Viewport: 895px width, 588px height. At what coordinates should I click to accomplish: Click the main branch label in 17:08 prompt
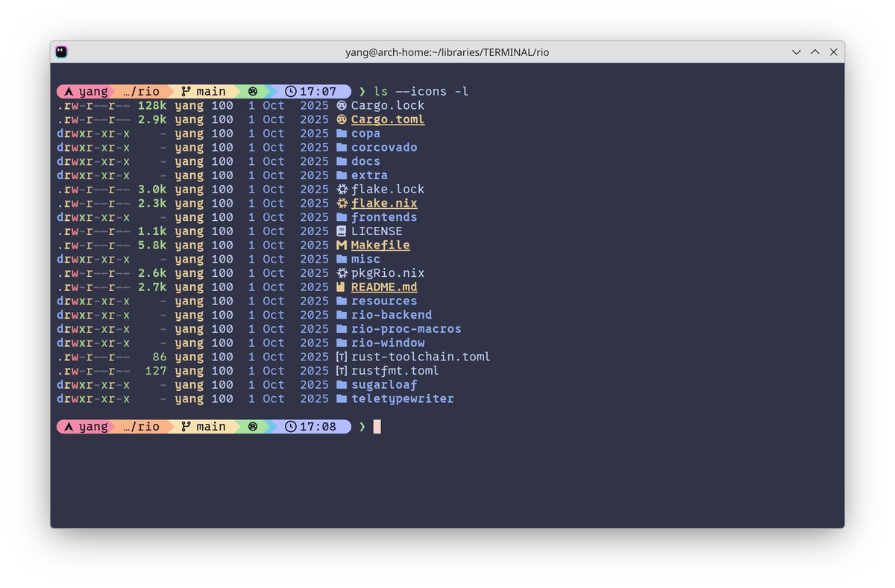[x=211, y=427]
